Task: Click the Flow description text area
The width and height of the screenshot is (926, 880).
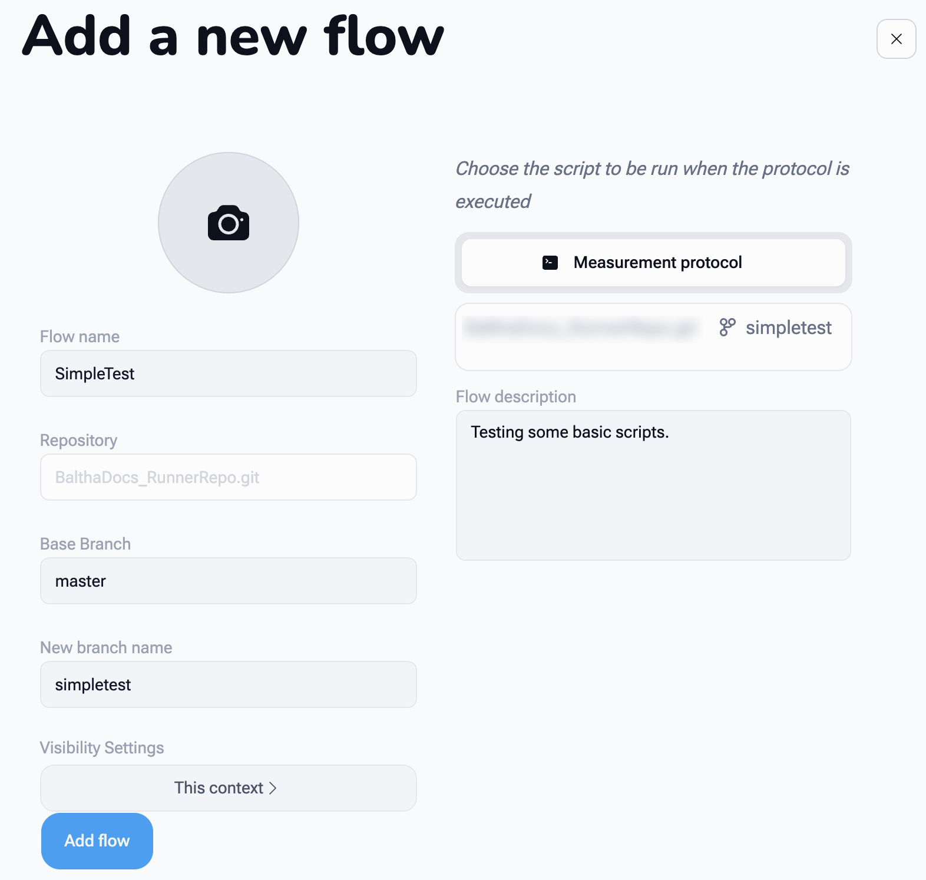Action: click(653, 485)
